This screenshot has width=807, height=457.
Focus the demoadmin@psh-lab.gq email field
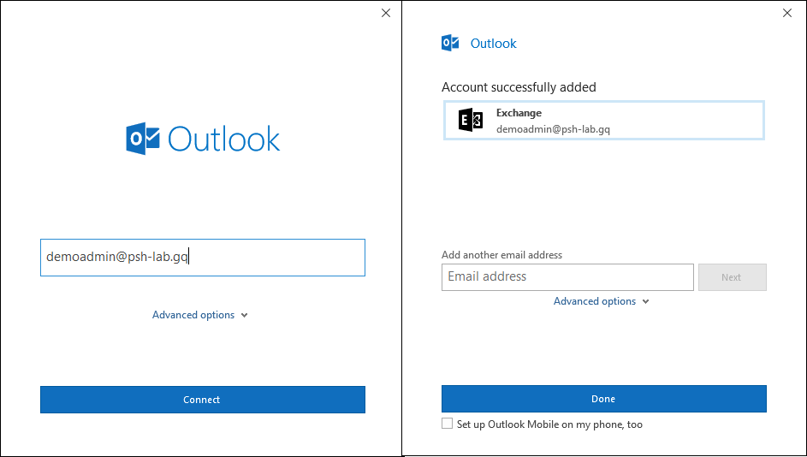tap(203, 258)
